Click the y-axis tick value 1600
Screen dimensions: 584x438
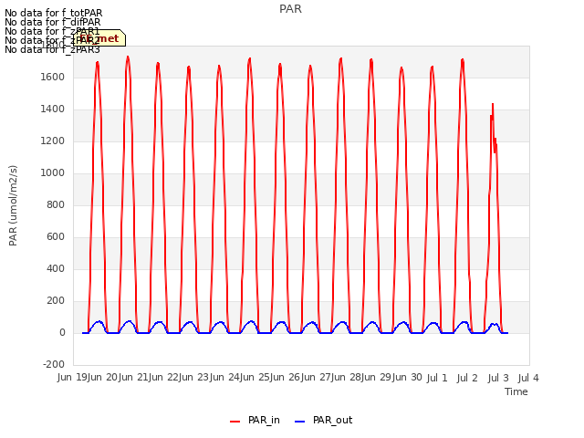(53, 78)
